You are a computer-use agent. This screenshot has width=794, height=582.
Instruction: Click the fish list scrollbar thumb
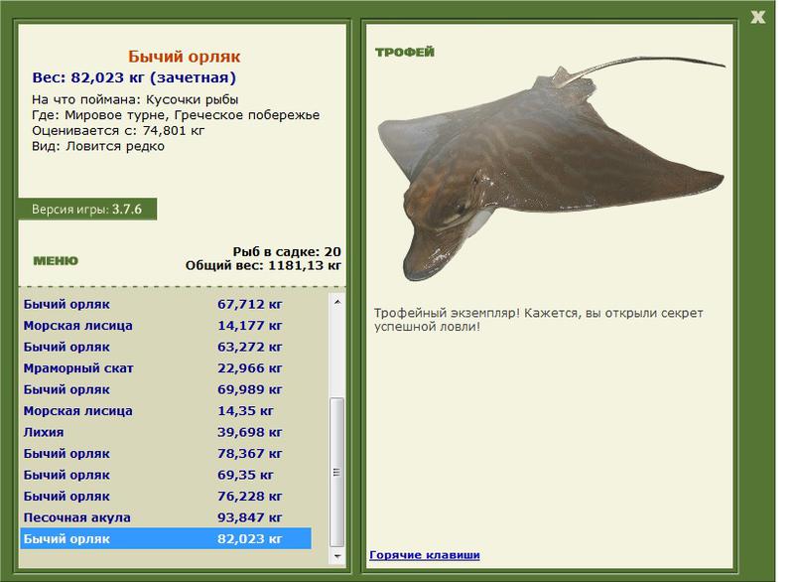(337, 473)
